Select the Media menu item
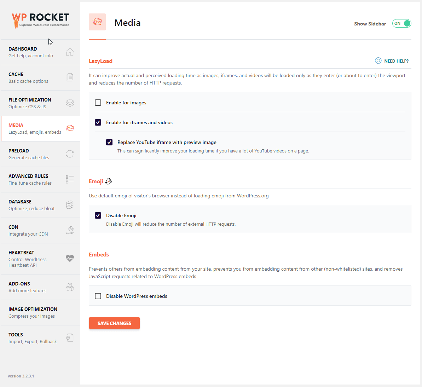 tap(41, 128)
